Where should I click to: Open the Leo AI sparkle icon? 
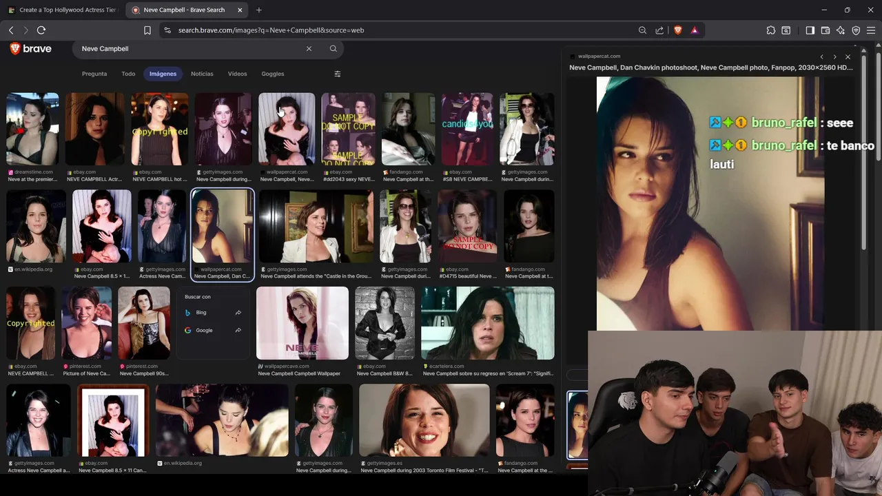click(x=841, y=30)
